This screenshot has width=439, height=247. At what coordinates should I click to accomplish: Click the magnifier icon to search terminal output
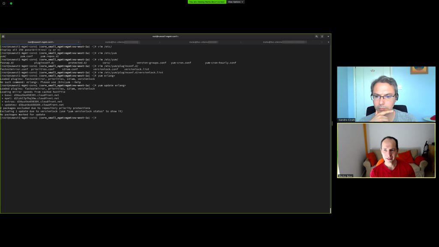pos(317,36)
